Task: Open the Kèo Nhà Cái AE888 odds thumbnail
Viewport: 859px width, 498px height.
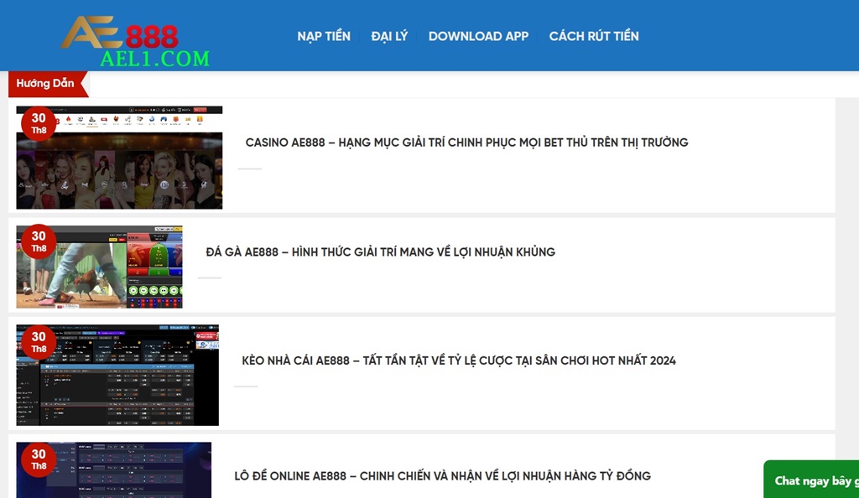Action: pos(117,376)
